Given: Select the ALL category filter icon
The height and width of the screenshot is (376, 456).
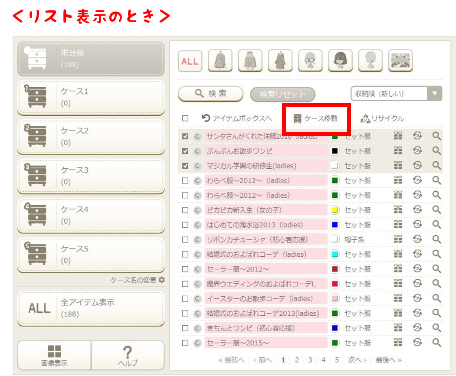Looking at the screenshot, I should [190, 61].
